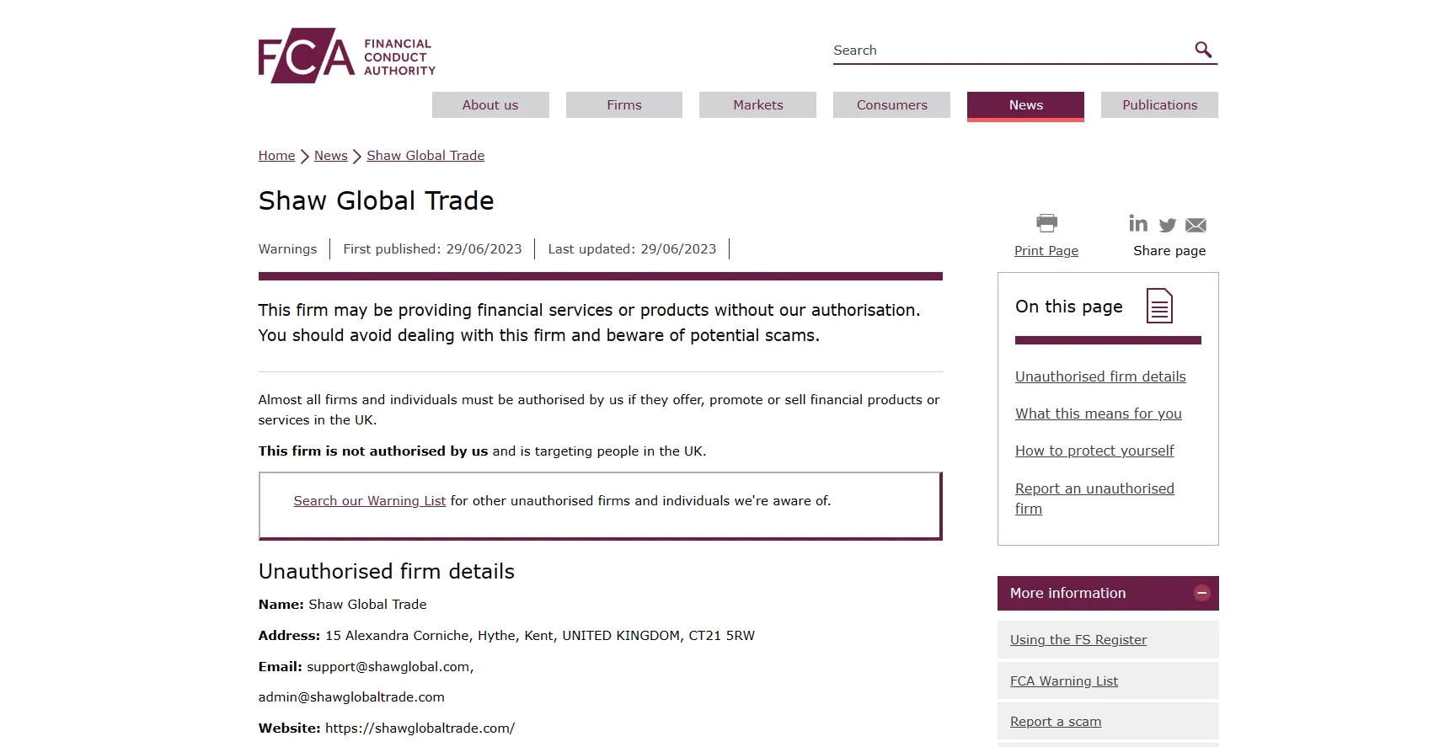Click the On this page document icon

[x=1159, y=306]
